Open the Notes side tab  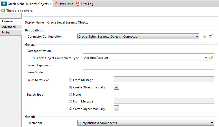pos(11,32)
